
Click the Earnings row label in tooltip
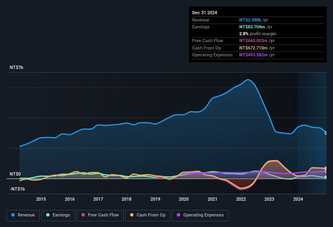coord(201,27)
